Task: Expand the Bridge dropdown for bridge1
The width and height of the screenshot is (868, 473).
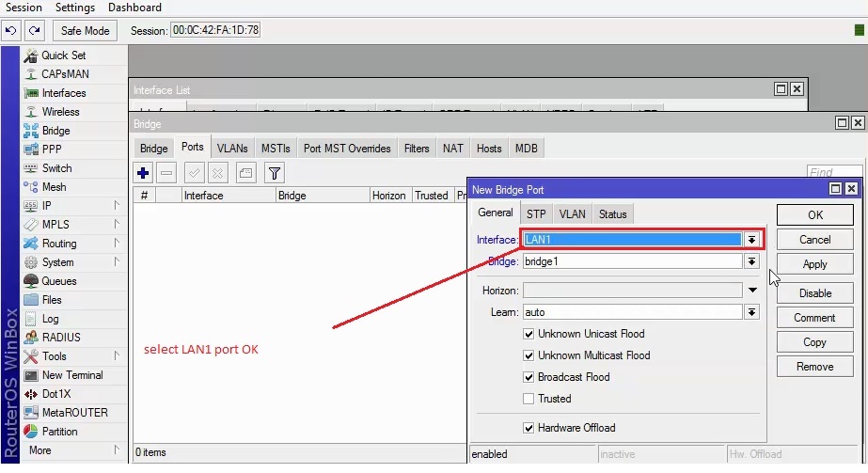Action: click(x=751, y=261)
